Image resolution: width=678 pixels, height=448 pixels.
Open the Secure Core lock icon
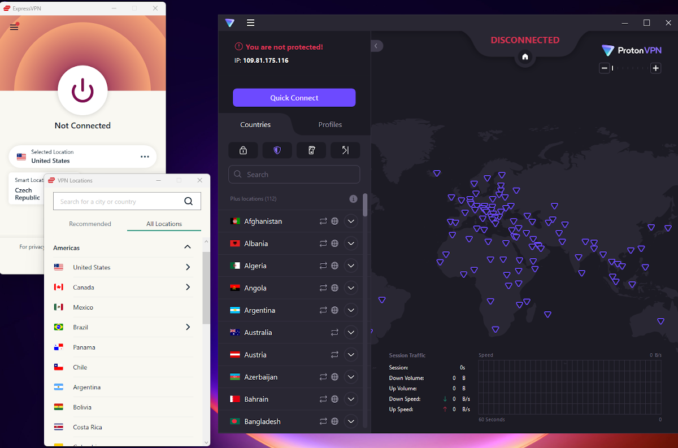pos(243,150)
